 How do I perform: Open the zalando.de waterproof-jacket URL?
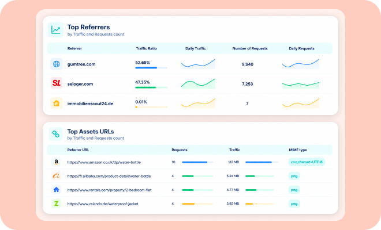pyautogui.click(x=103, y=204)
